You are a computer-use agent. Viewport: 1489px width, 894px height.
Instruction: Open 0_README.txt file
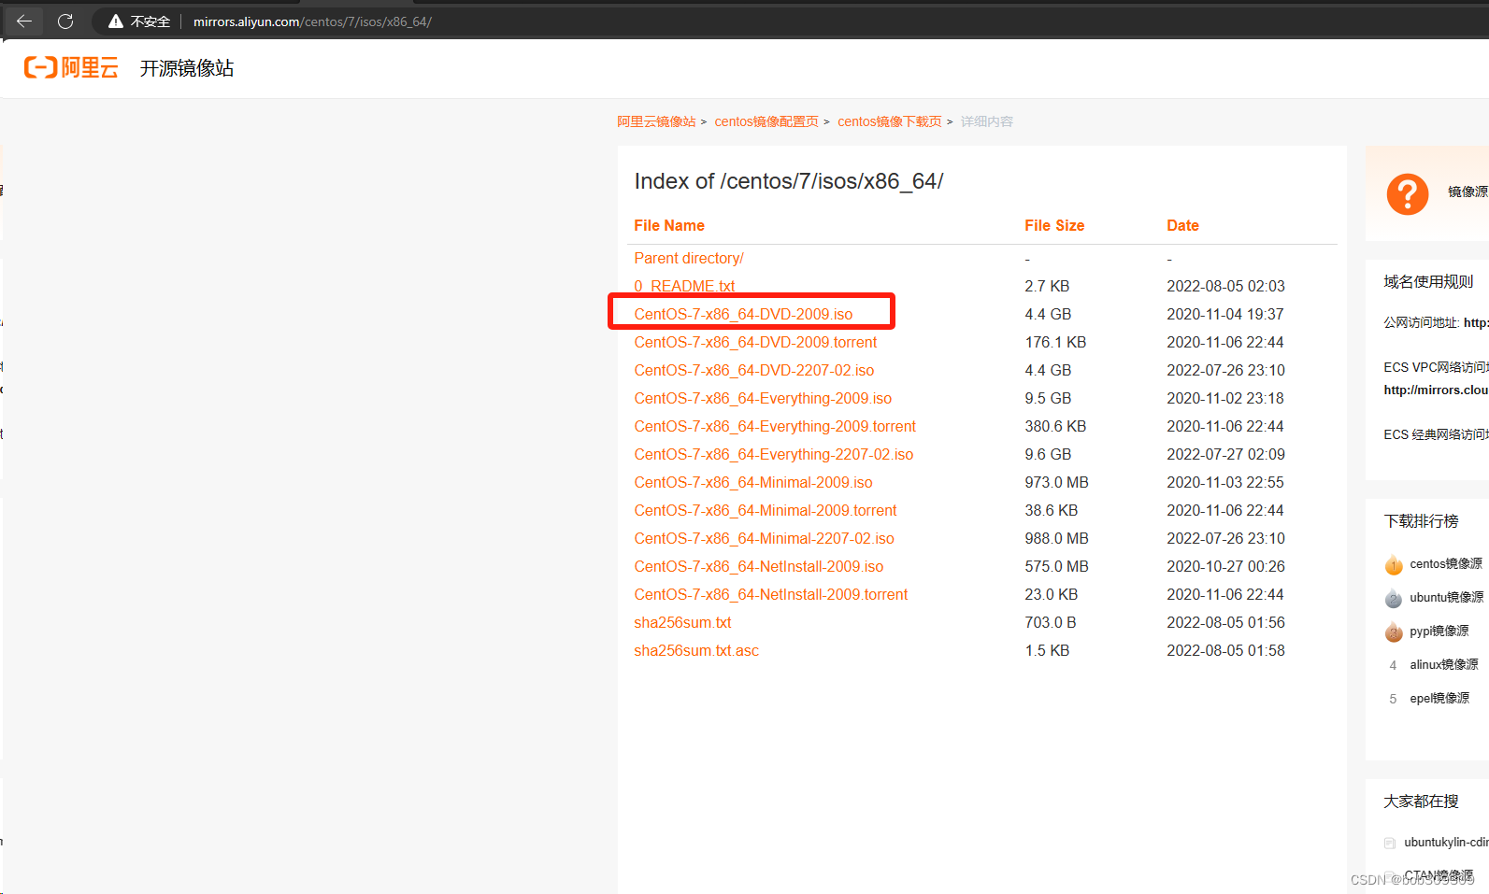[x=684, y=286]
